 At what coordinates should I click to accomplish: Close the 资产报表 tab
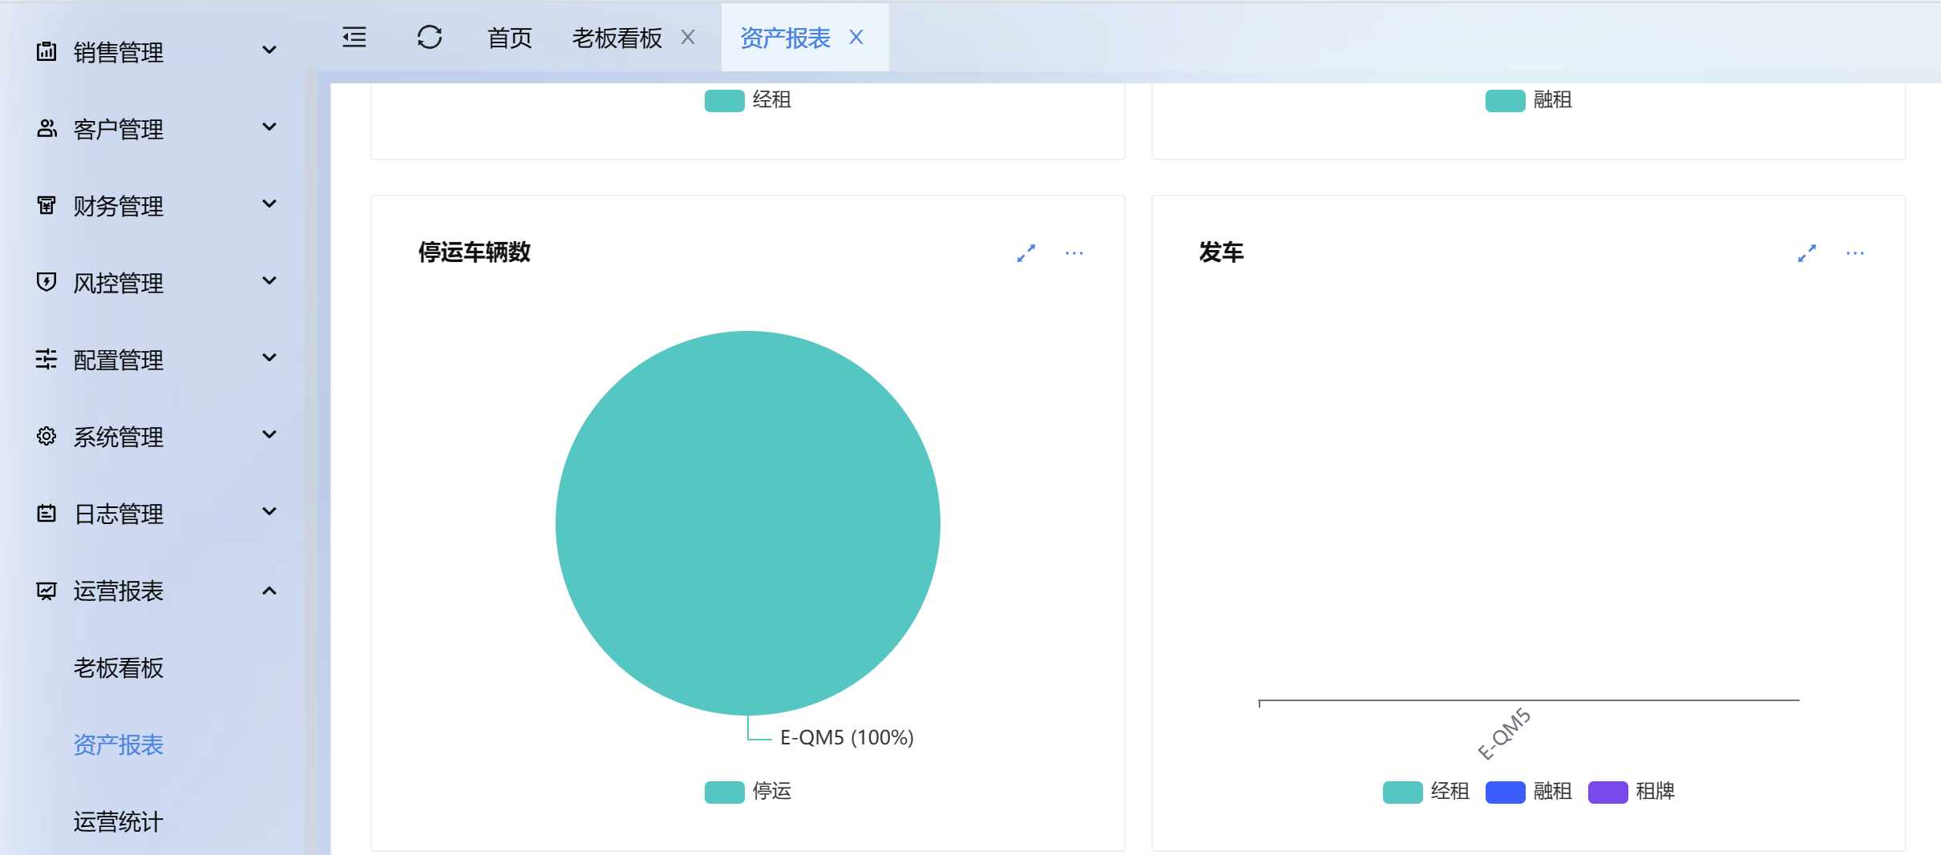(856, 38)
